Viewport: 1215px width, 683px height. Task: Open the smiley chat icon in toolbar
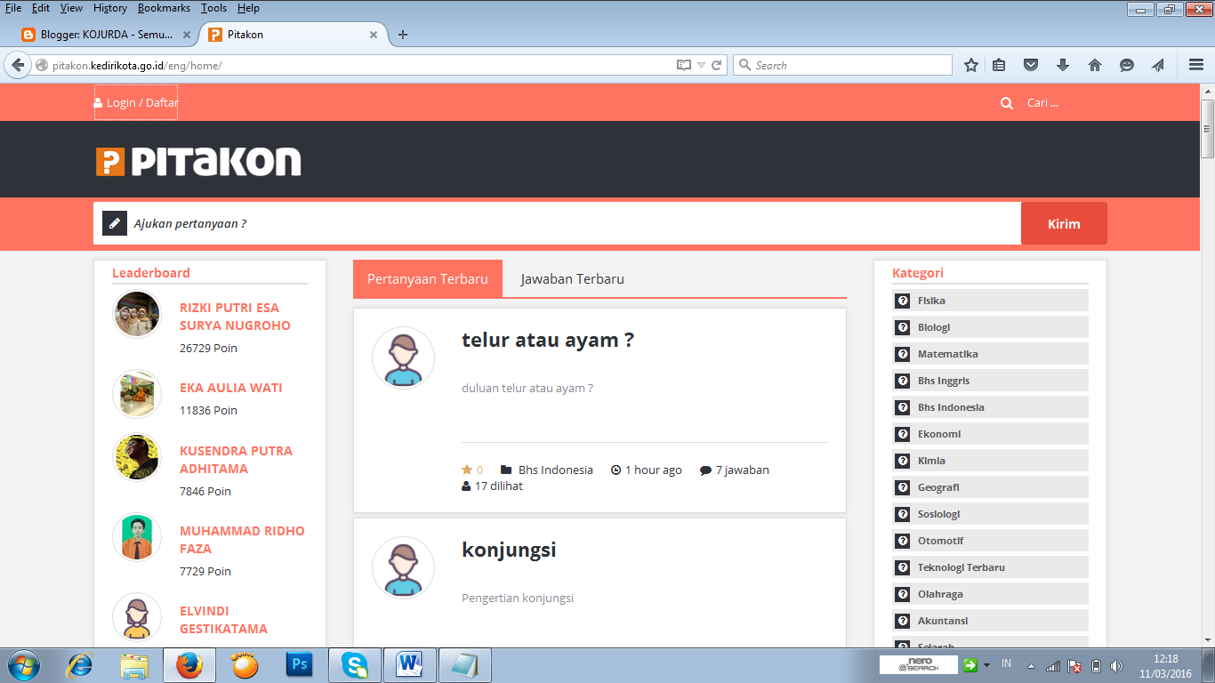(1127, 65)
